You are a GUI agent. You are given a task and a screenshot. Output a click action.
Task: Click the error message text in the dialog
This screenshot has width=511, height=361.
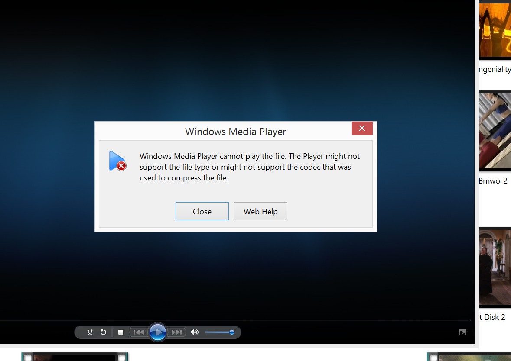(x=250, y=167)
